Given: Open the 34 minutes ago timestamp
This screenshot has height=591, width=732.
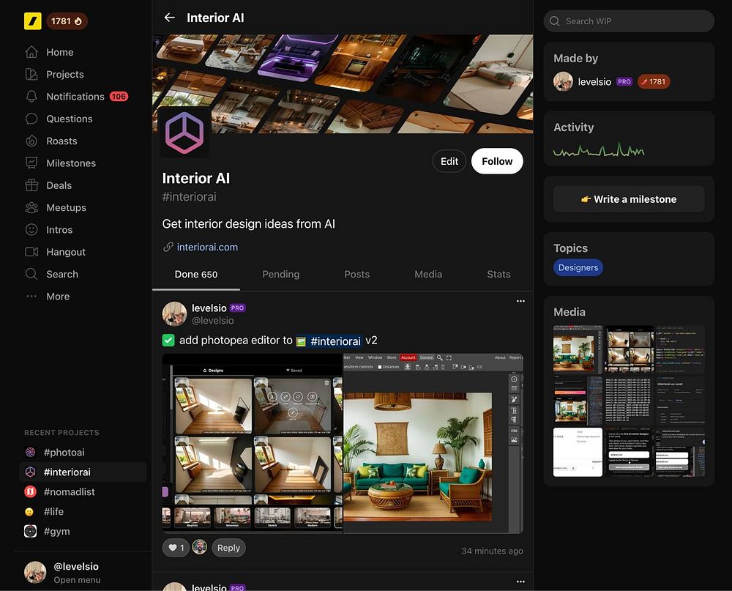Looking at the screenshot, I should click(x=492, y=551).
